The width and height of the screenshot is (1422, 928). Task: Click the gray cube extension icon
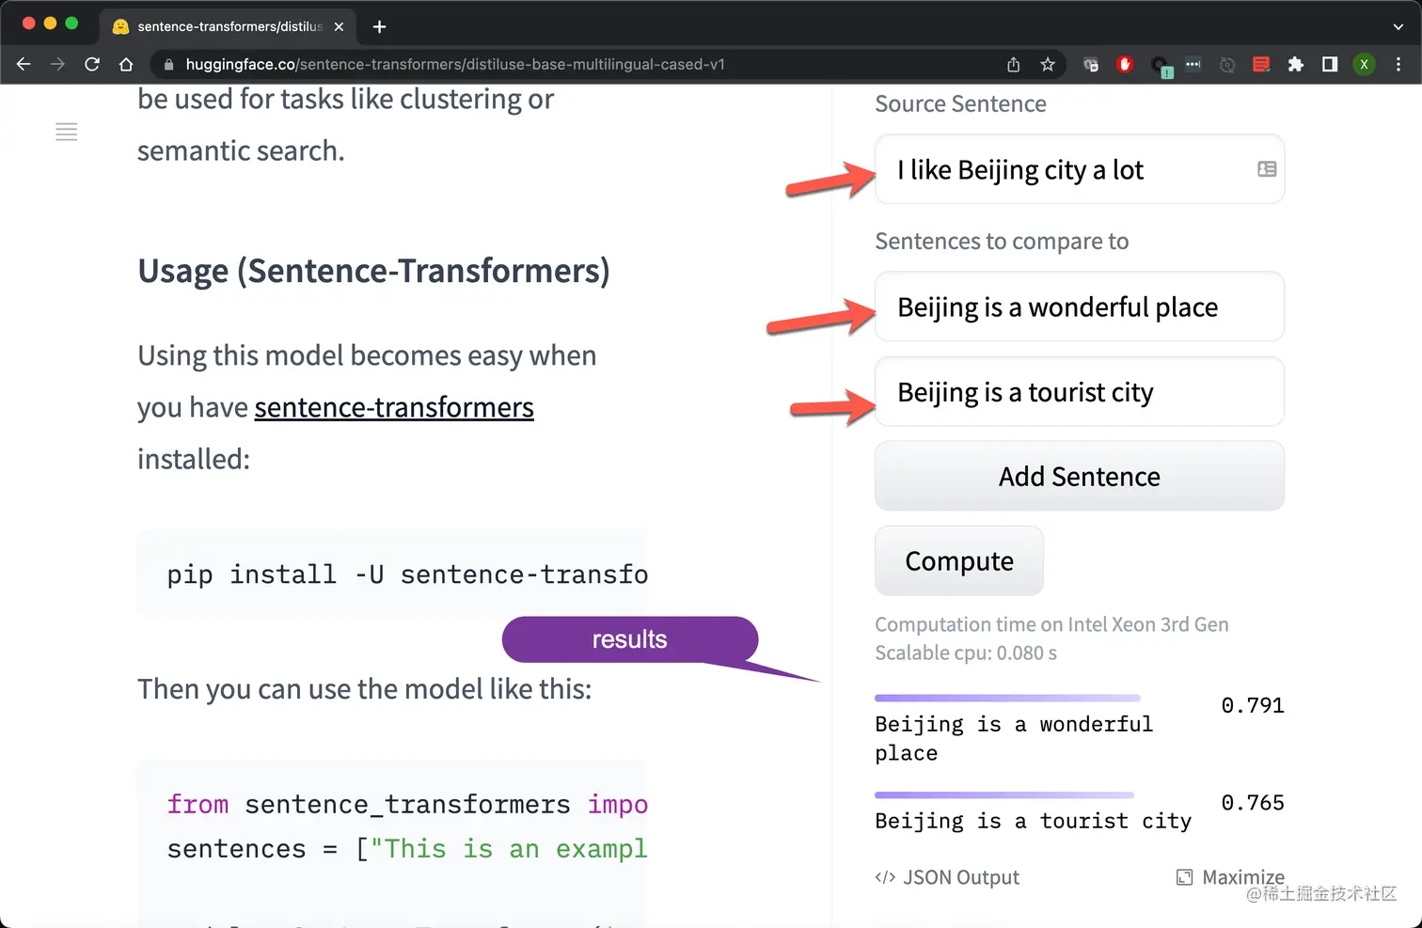pyautogui.click(x=1091, y=64)
